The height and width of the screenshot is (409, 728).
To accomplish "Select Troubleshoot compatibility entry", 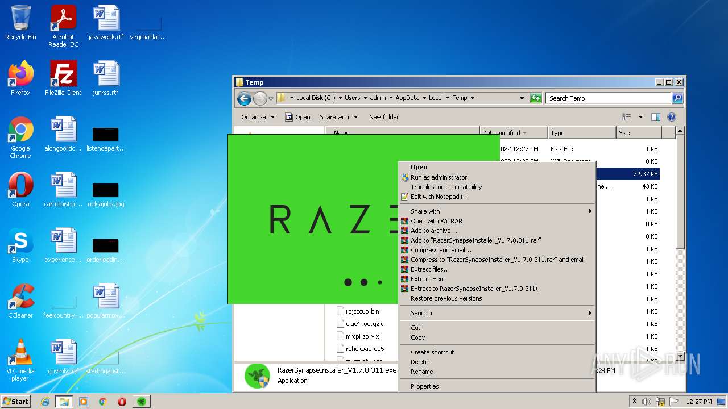I will (x=498, y=187).
